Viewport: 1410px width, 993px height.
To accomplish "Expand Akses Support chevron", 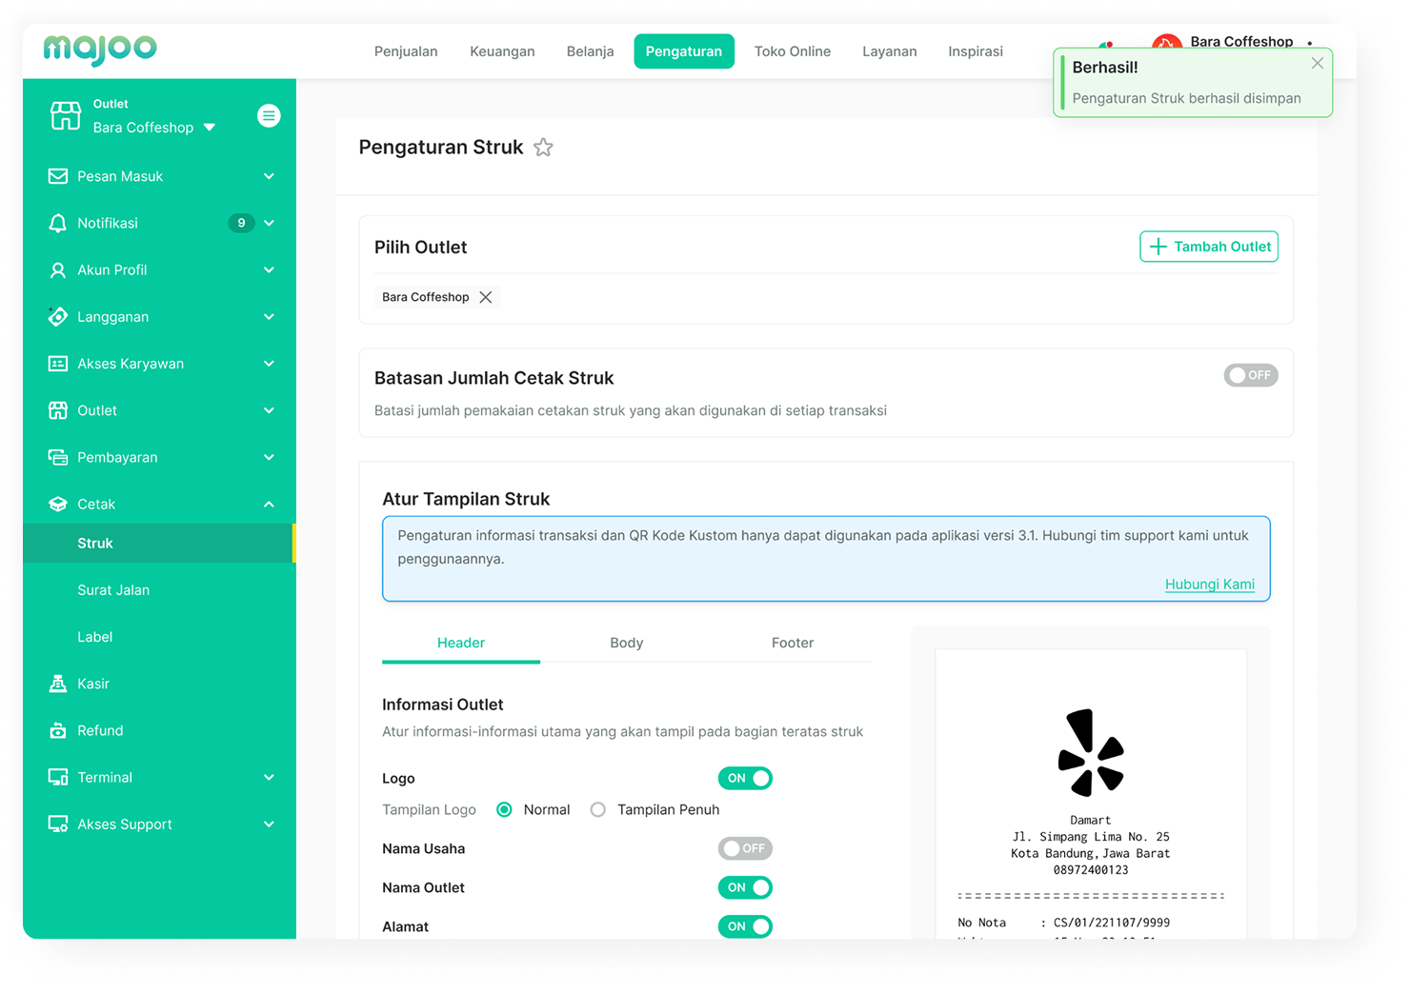I will coord(269,824).
